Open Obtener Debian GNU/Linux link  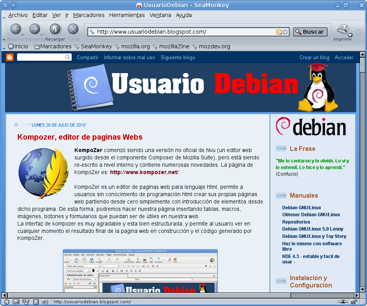click(311, 215)
